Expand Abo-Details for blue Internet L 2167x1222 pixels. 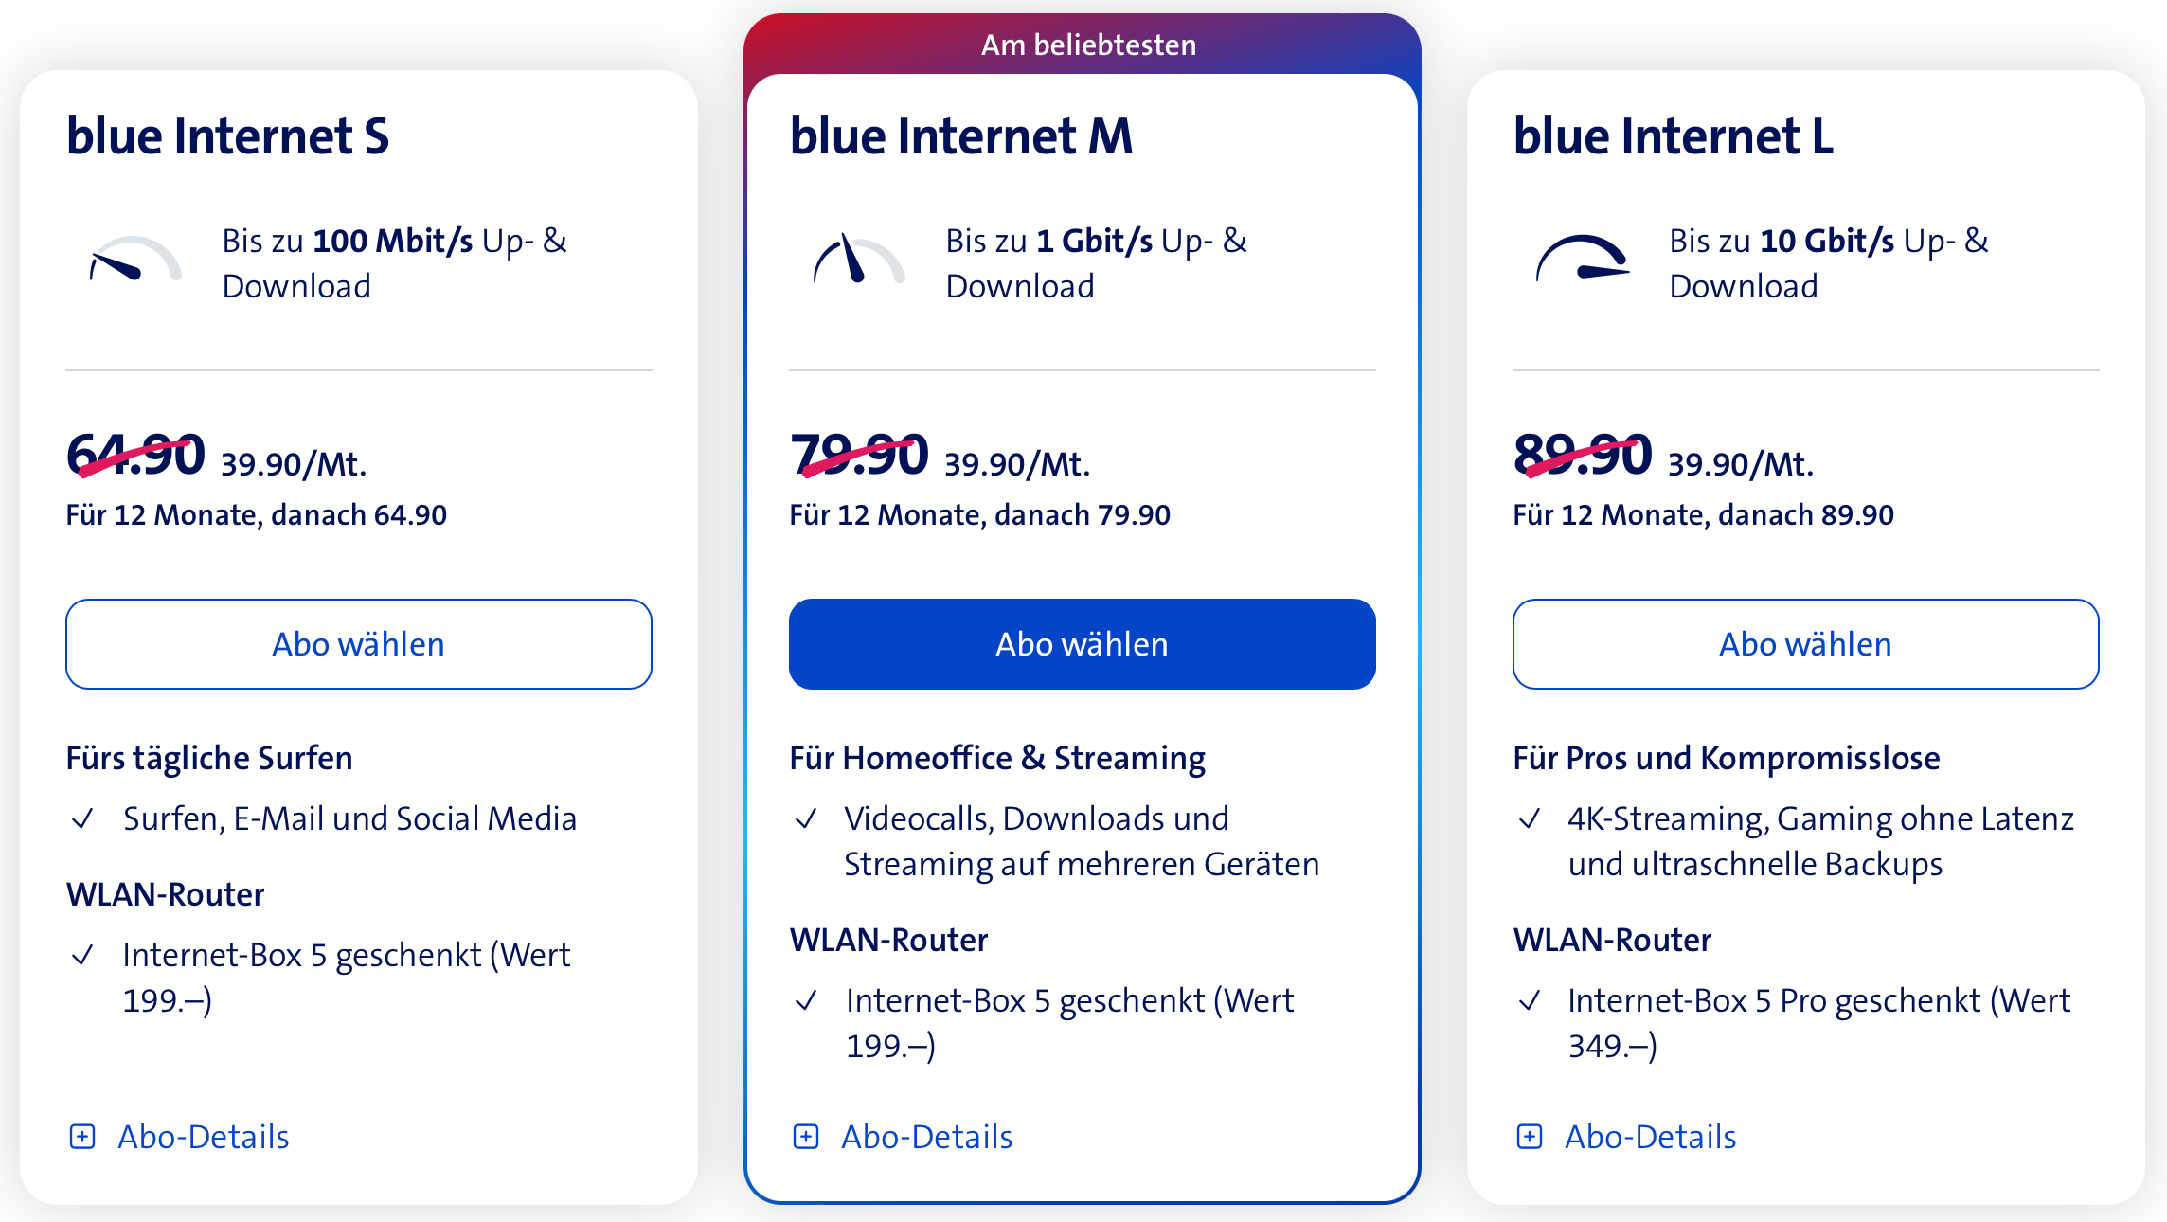click(x=1650, y=1136)
